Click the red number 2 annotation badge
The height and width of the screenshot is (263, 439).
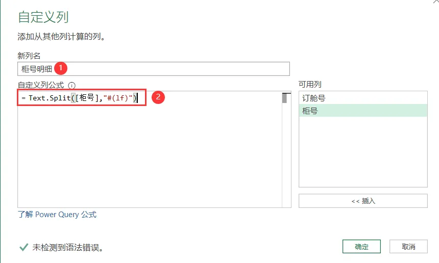click(158, 97)
